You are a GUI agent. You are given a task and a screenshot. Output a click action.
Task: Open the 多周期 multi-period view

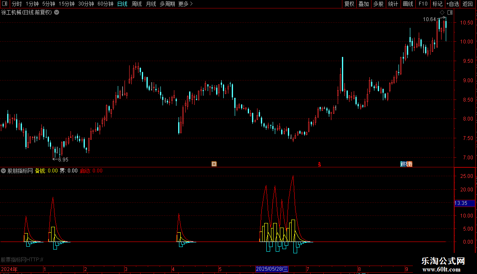[167, 4]
